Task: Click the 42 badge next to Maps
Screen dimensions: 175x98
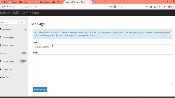Action: coord(24,53)
